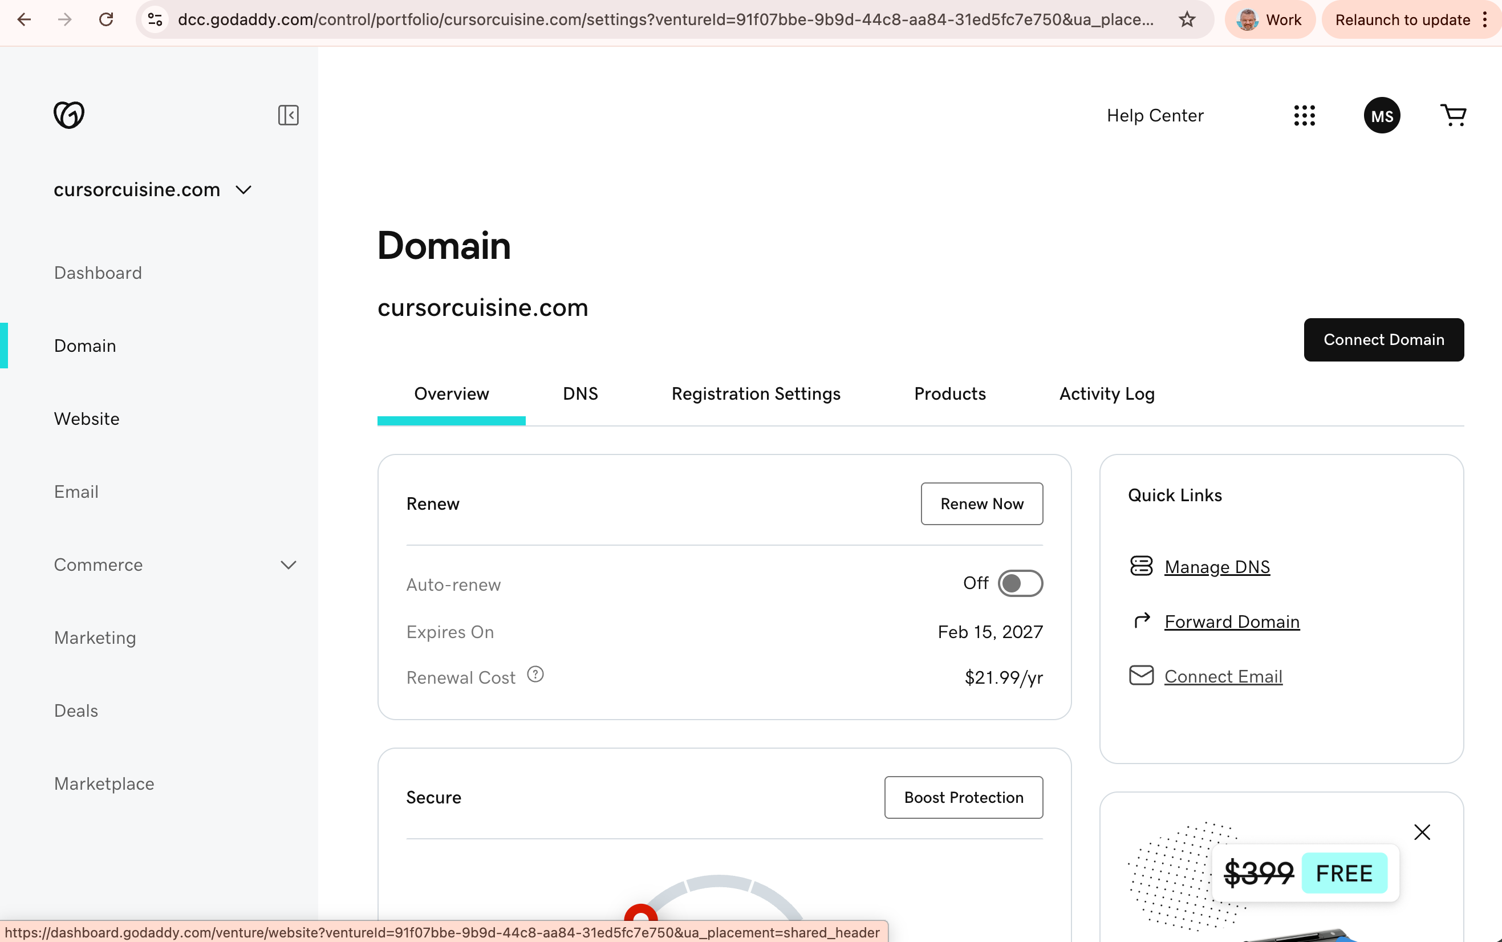The width and height of the screenshot is (1502, 942).
Task: Open the apps grid menu icon
Action: click(1304, 115)
